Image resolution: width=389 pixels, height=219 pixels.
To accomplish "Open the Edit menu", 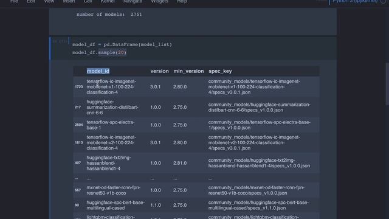I will [31, 1].
